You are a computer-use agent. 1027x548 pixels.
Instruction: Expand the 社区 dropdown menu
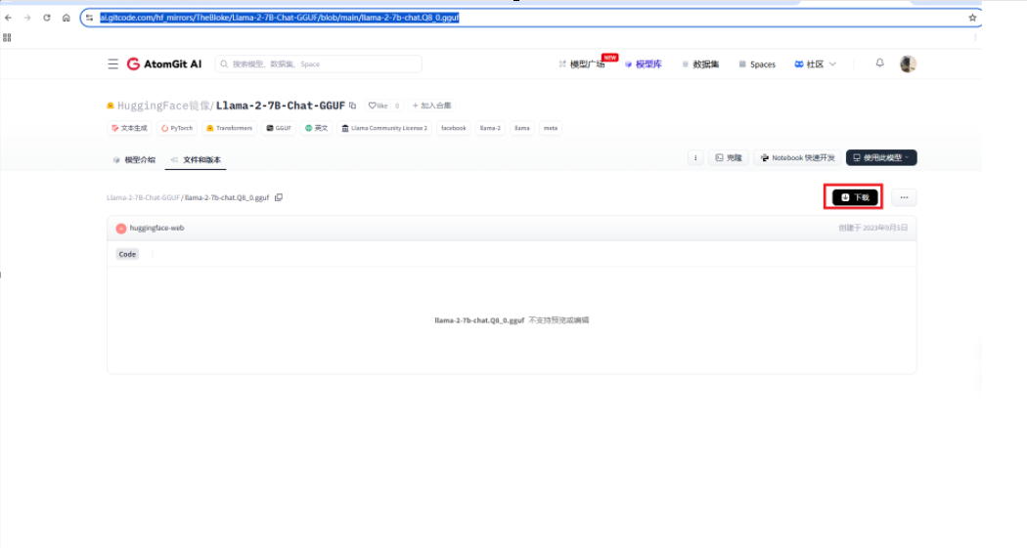pyautogui.click(x=815, y=64)
